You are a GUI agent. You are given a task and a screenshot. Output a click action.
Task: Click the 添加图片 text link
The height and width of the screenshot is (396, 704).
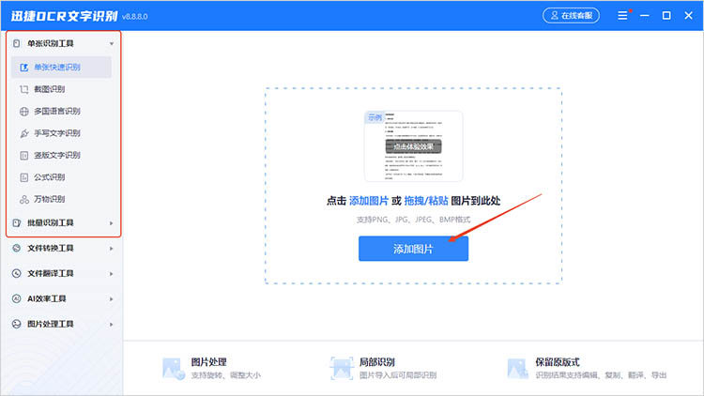click(x=369, y=201)
